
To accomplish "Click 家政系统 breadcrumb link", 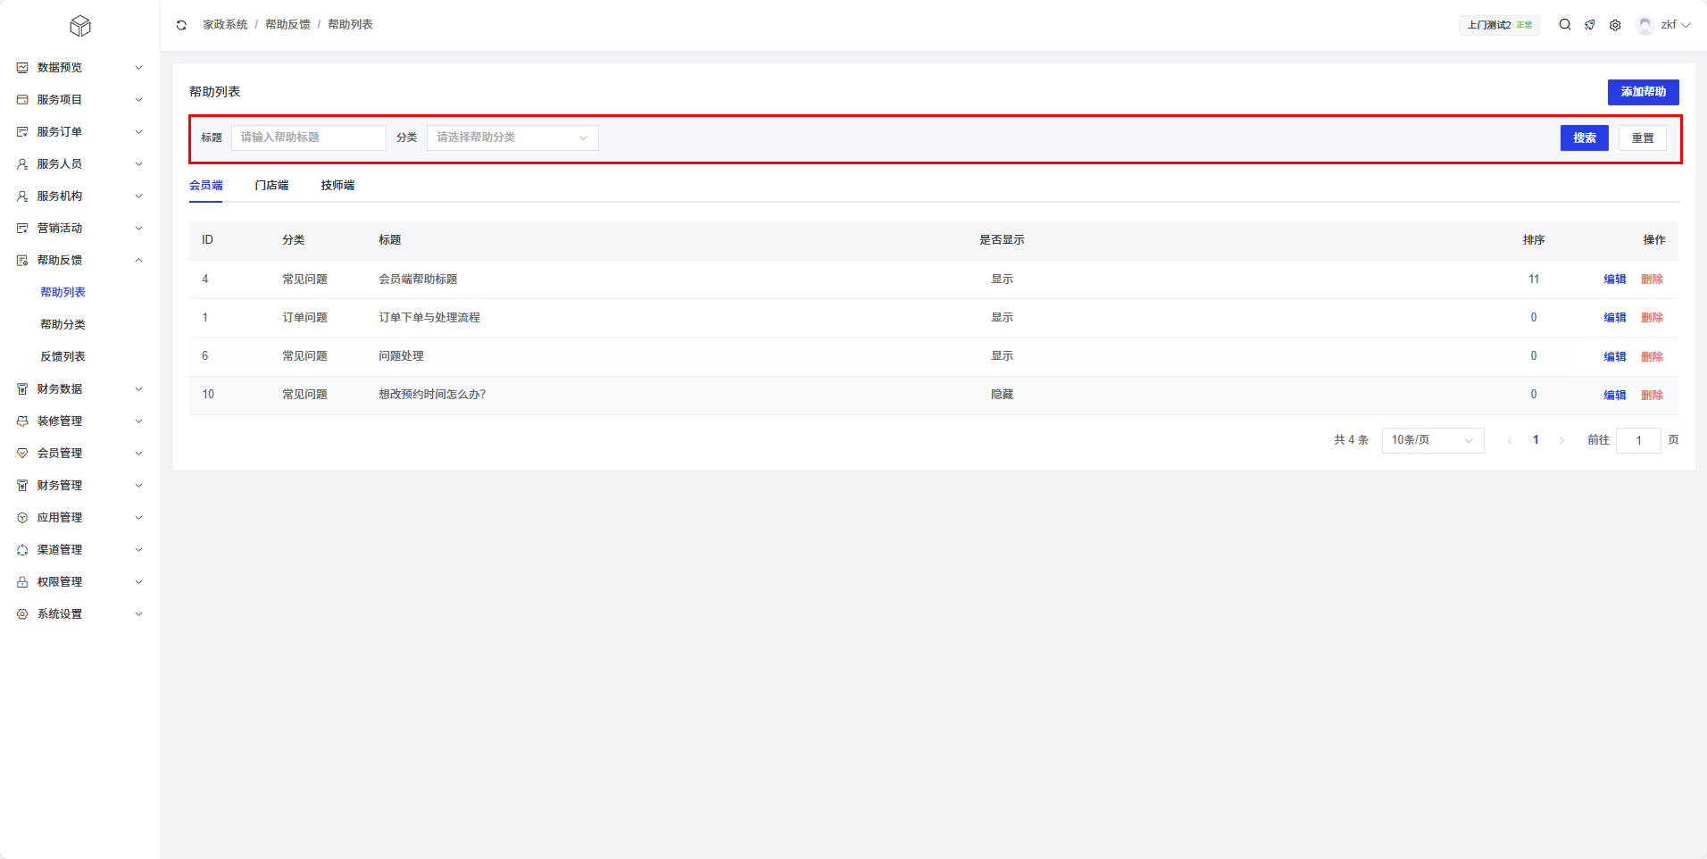I will tap(225, 25).
